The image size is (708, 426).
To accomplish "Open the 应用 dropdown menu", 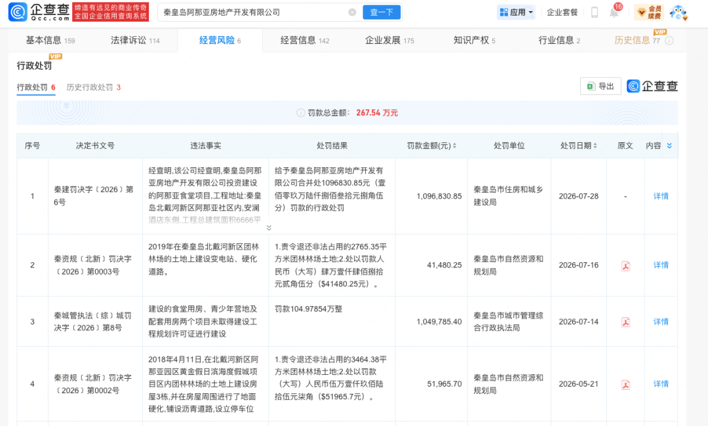I will click(516, 12).
